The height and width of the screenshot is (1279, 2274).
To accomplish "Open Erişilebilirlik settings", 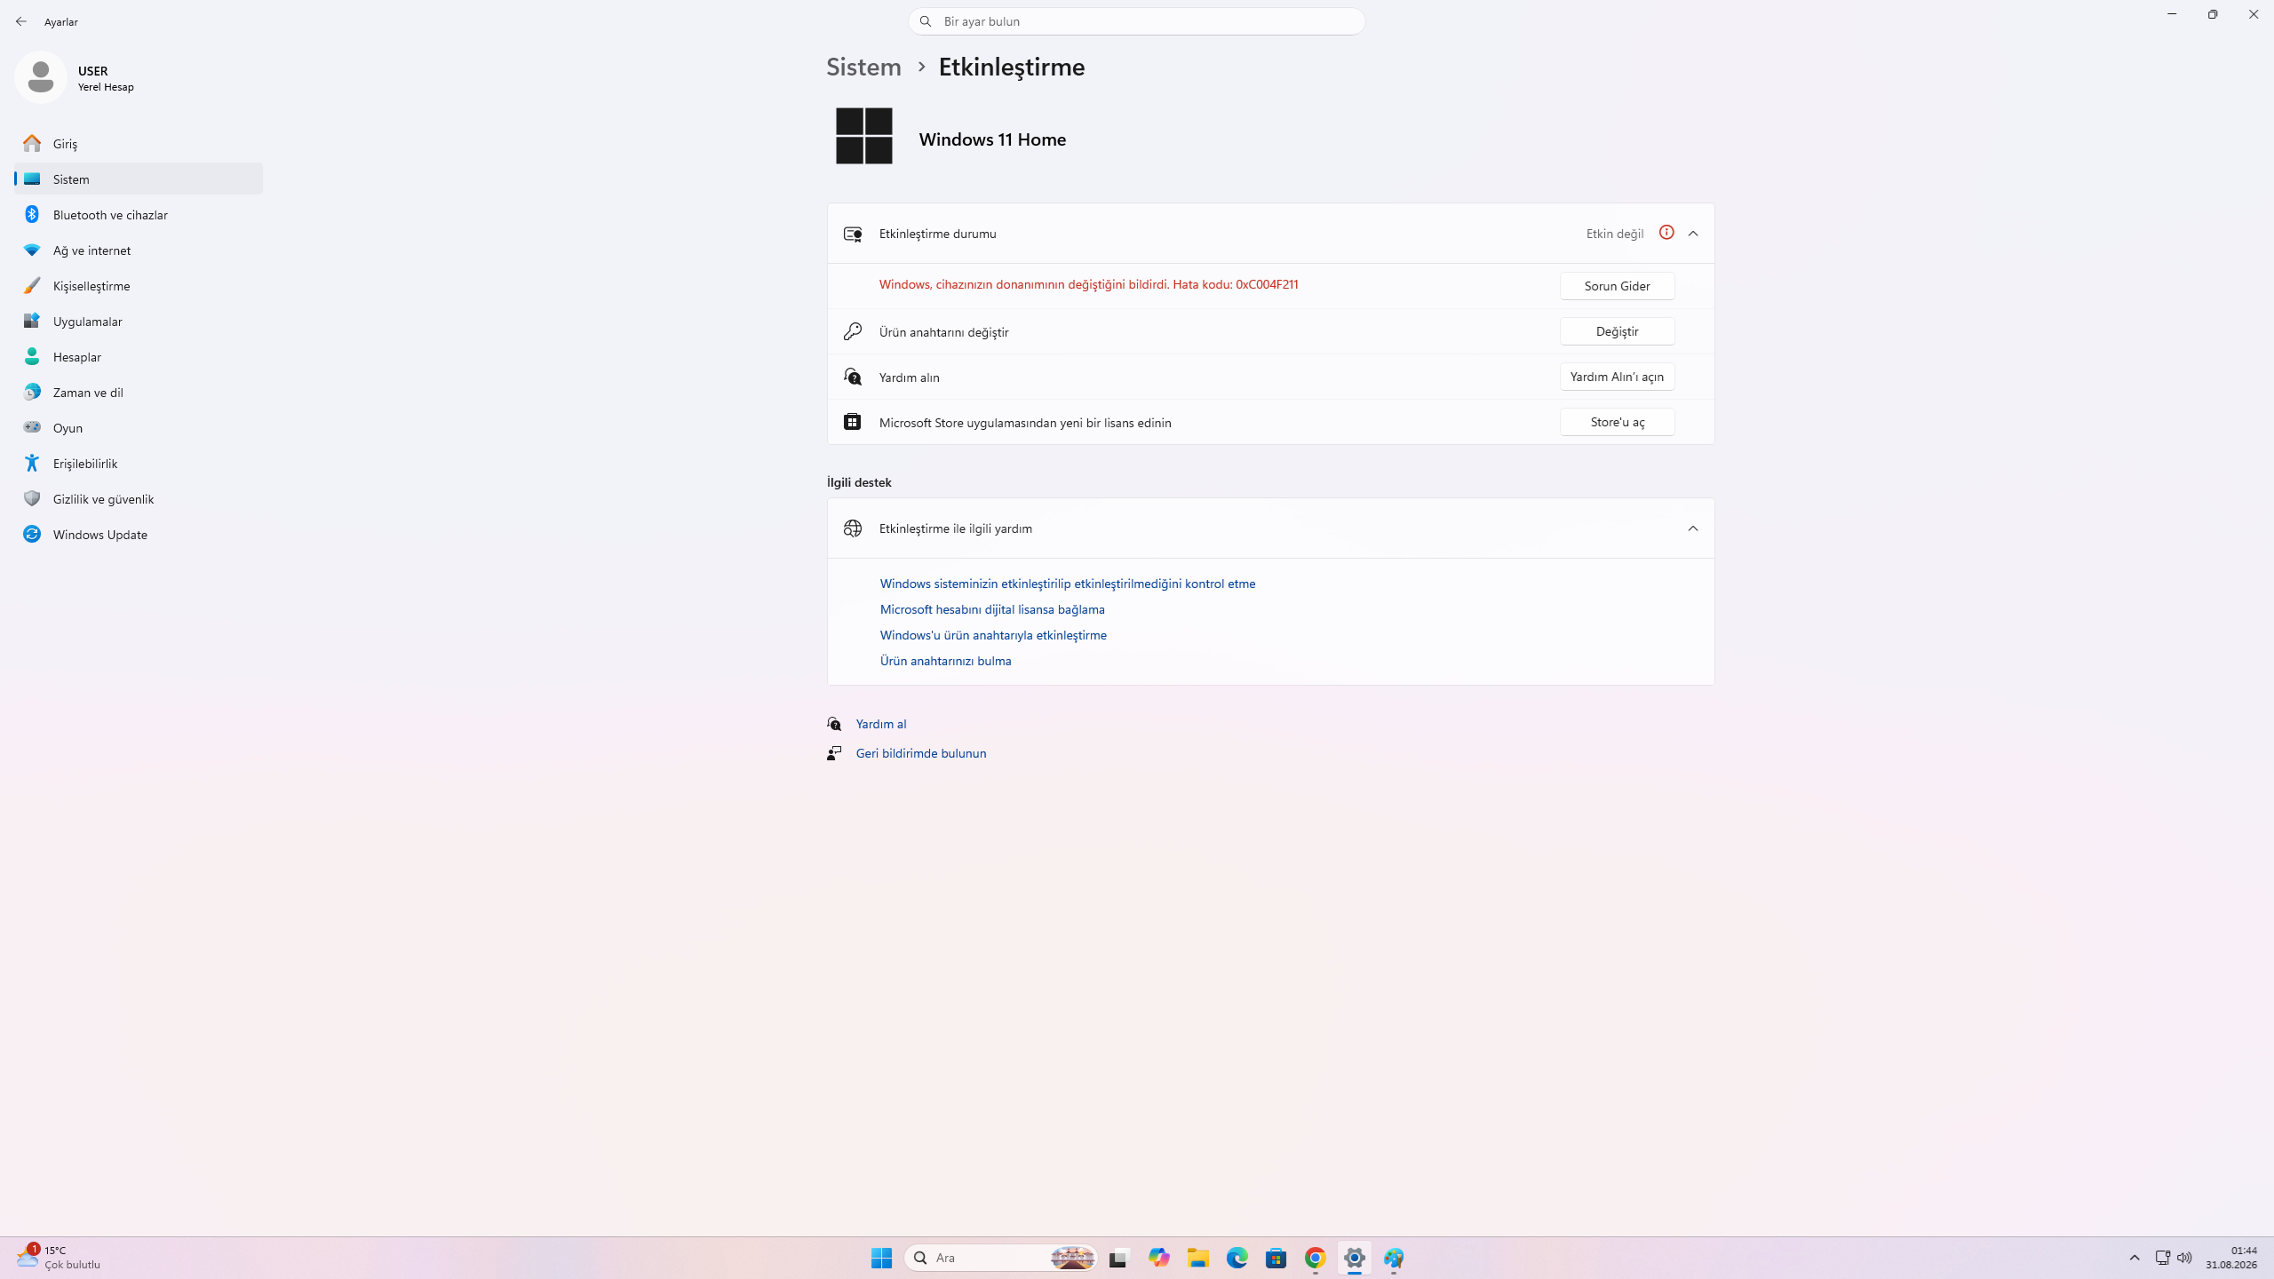I will tap(139, 463).
